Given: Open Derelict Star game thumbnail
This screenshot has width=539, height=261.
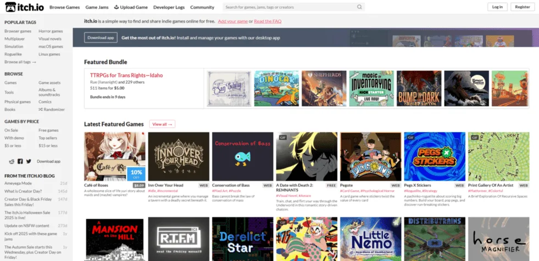Looking at the screenshot, I should [x=243, y=239].
